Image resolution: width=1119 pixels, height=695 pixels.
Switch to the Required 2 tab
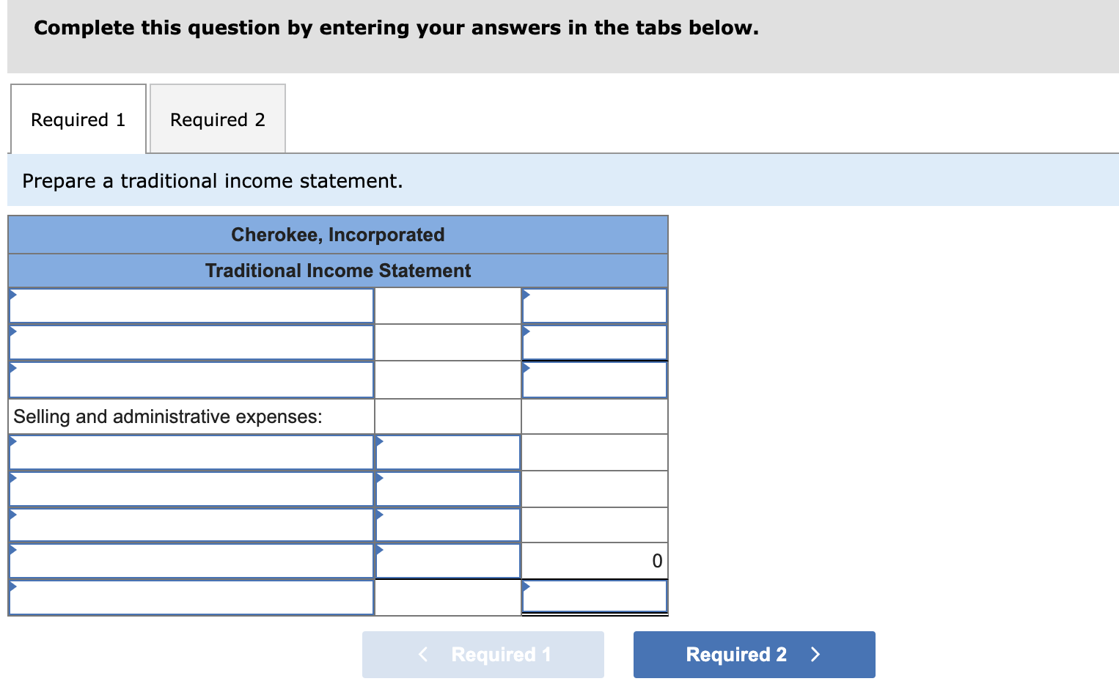click(217, 119)
